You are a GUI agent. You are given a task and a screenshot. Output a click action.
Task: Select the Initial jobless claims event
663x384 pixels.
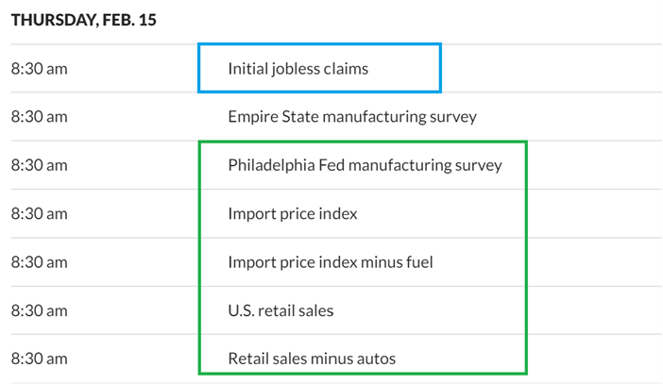pyautogui.click(x=297, y=68)
